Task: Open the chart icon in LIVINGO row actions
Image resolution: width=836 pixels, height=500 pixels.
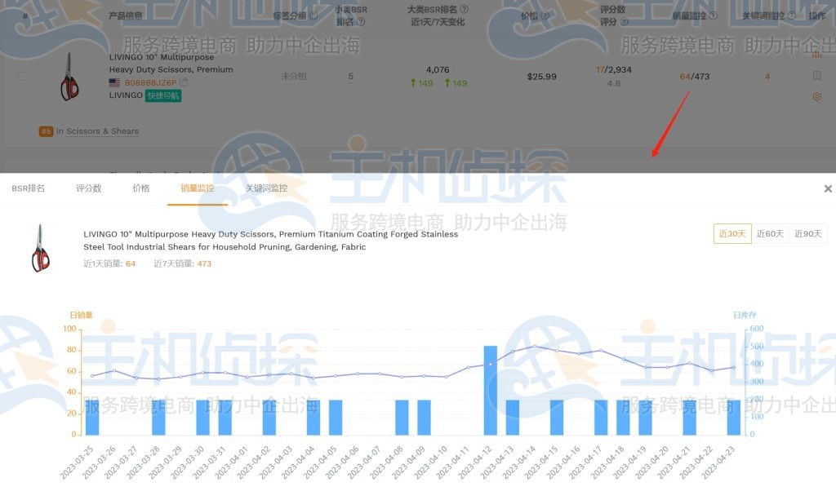Action: [816, 55]
